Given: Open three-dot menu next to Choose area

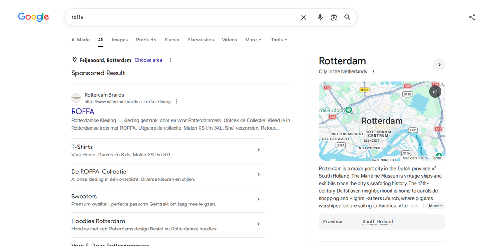Looking at the screenshot, I should coord(171,60).
